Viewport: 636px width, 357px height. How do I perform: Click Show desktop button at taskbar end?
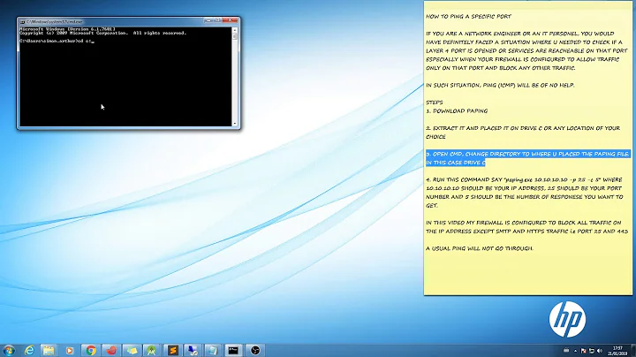click(x=633, y=351)
